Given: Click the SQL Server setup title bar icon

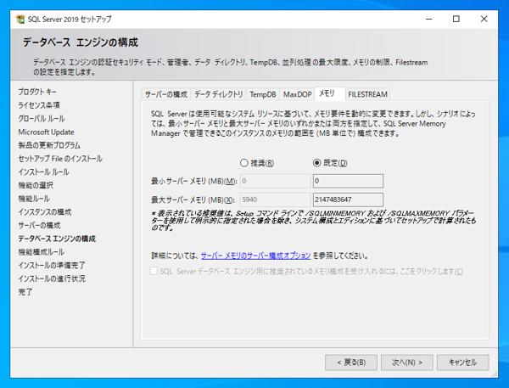Looking at the screenshot, I should click(x=20, y=20).
